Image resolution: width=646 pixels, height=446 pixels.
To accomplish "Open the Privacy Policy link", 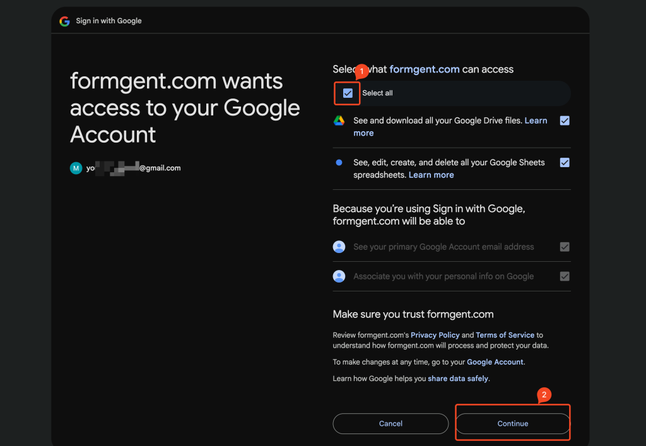I will point(435,335).
